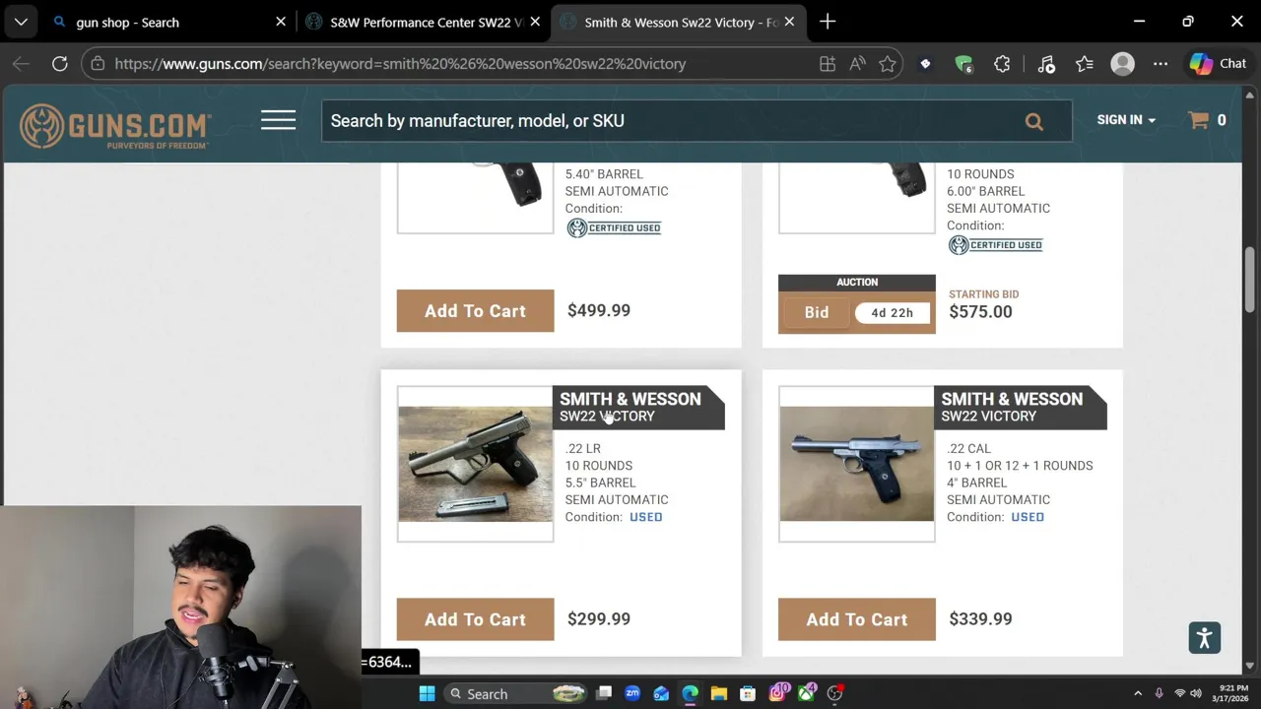1261x709 pixels.
Task: Open the recording app taskbar icon with red dot
Action: (835, 693)
